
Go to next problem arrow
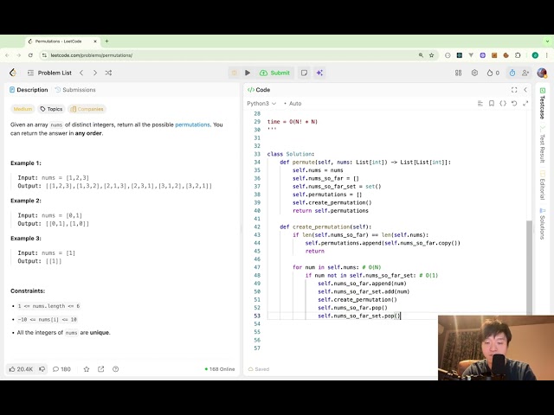pyautogui.click(x=94, y=73)
